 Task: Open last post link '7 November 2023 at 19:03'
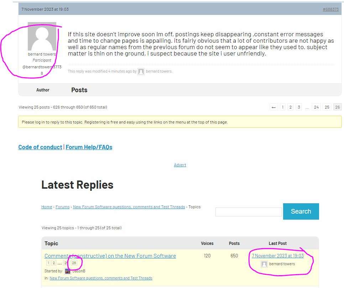(278, 256)
